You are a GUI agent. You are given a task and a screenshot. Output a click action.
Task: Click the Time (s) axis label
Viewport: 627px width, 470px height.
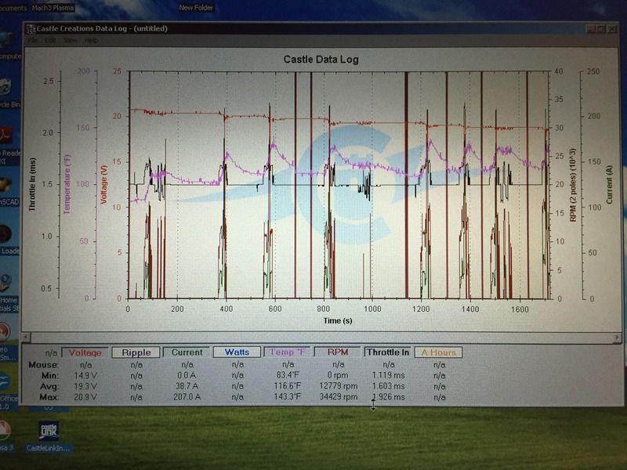(x=338, y=320)
